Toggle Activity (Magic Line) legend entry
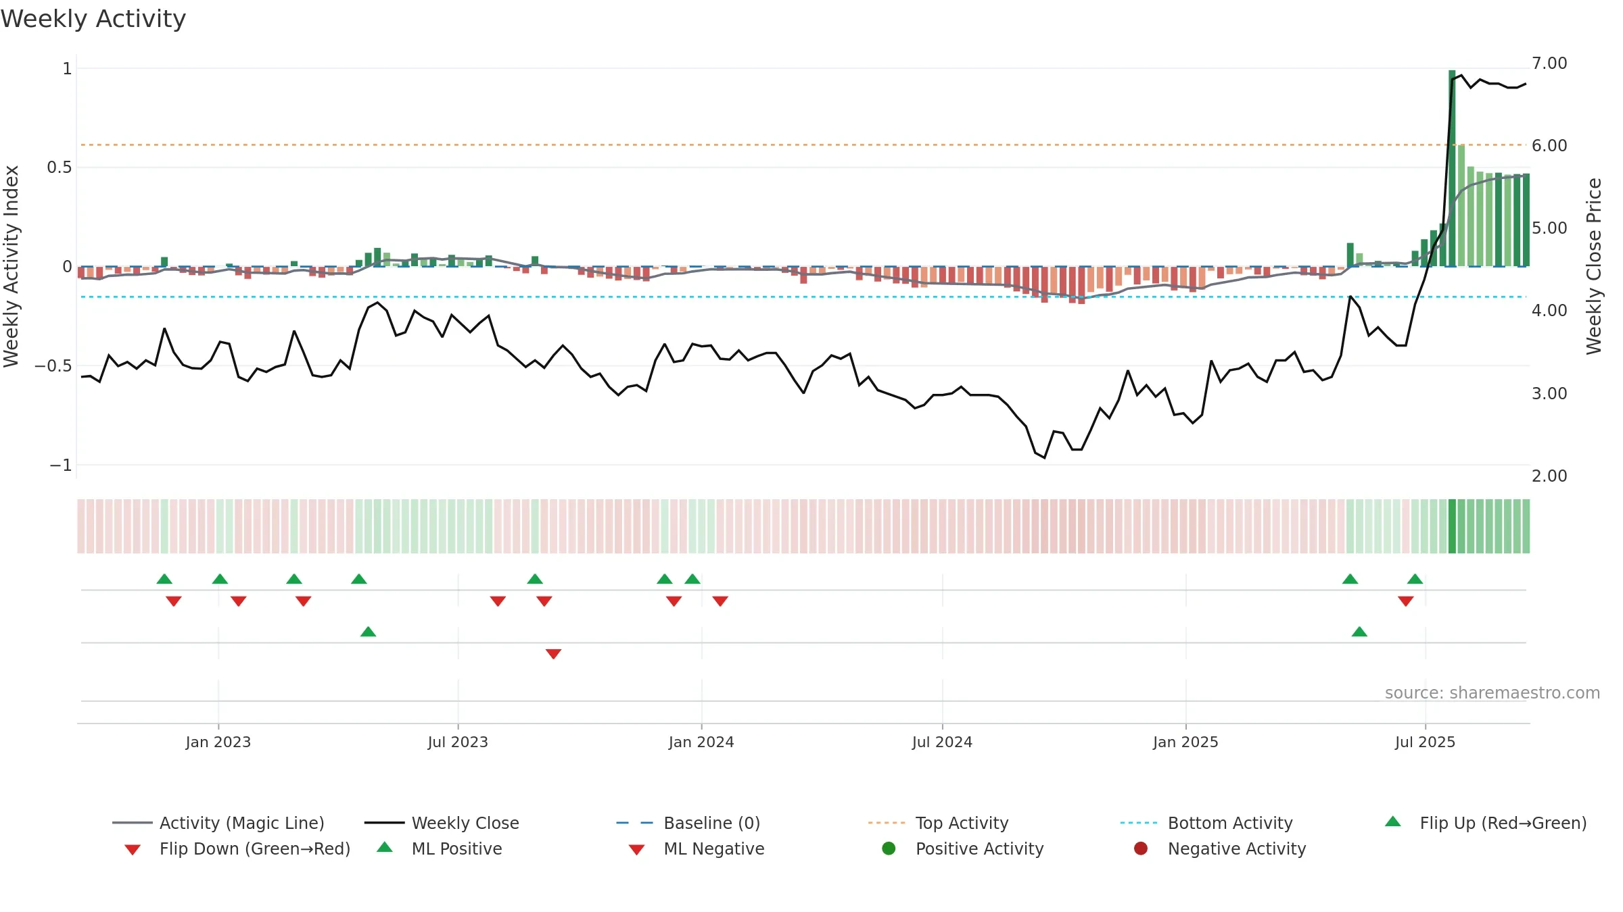This screenshot has width=1623, height=912. coord(218,823)
